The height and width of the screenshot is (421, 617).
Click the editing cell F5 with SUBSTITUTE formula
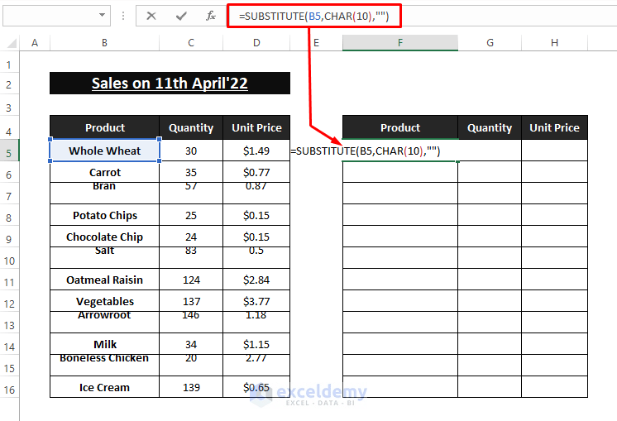click(x=400, y=151)
